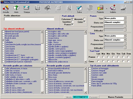Select Latte di soia item

point(10,86)
